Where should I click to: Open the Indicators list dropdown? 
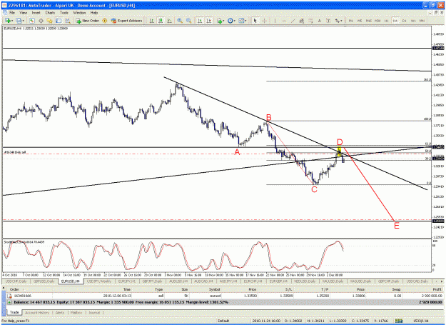click(221, 21)
